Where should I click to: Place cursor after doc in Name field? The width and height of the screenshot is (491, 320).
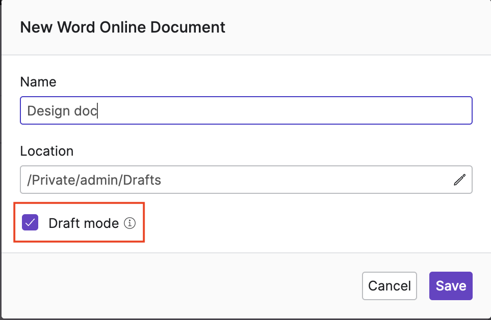coord(97,110)
